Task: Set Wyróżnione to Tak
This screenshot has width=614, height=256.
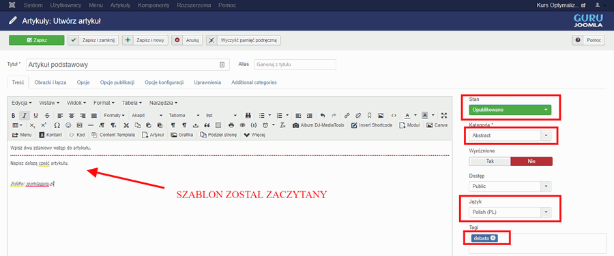Action: pyautogui.click(x=489, y=161)
